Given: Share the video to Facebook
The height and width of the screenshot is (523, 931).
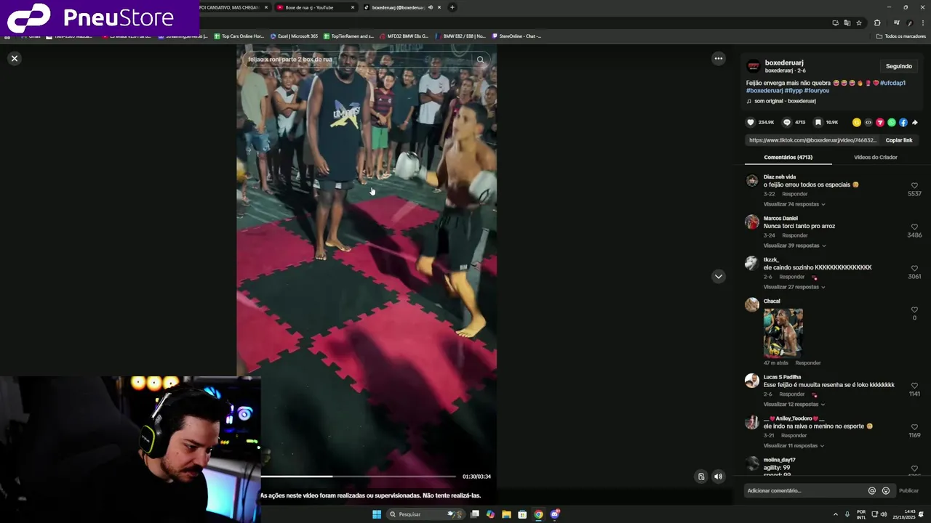Looking at the screenshot, I should (903, 122).
